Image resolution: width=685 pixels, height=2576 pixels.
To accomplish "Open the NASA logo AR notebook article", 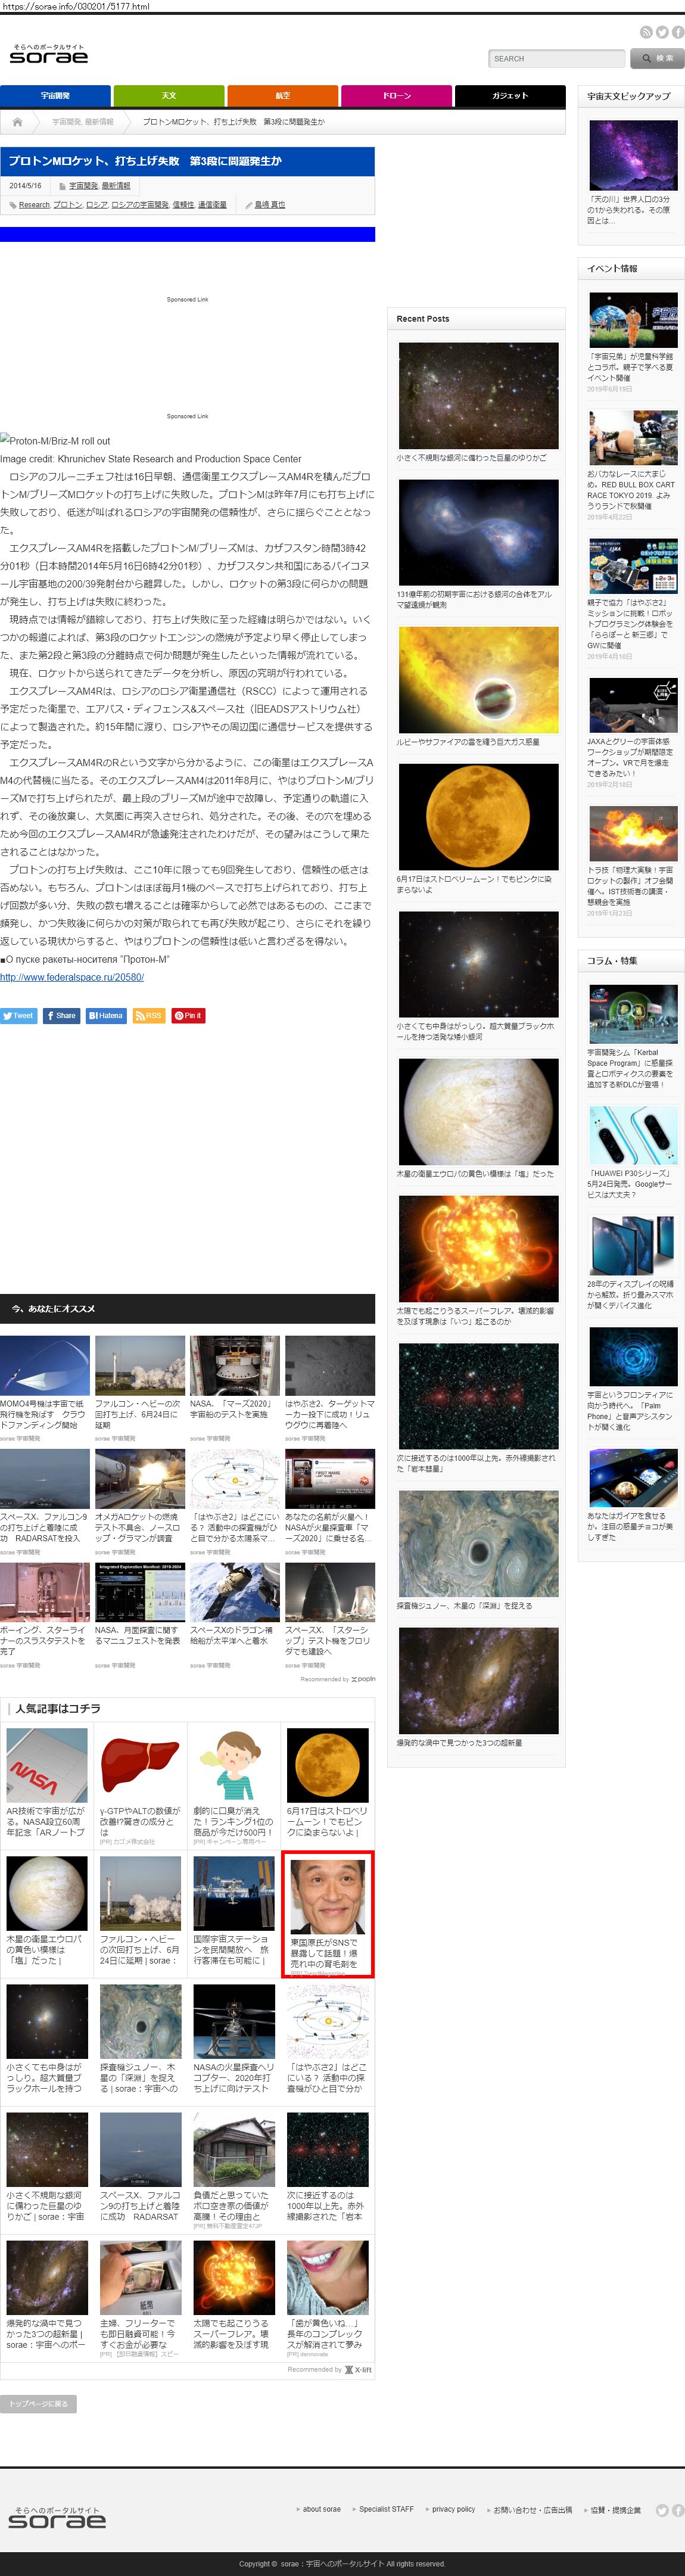I will click(x=46, y=1766).
